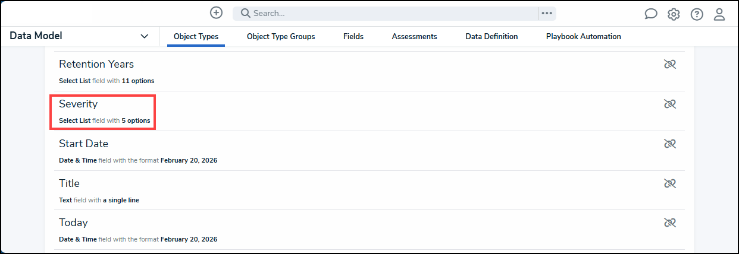Image resolution: width=739 pixels, height=254 pixels.
Task: Unlink the Start Date field
Action: point(670,144)
